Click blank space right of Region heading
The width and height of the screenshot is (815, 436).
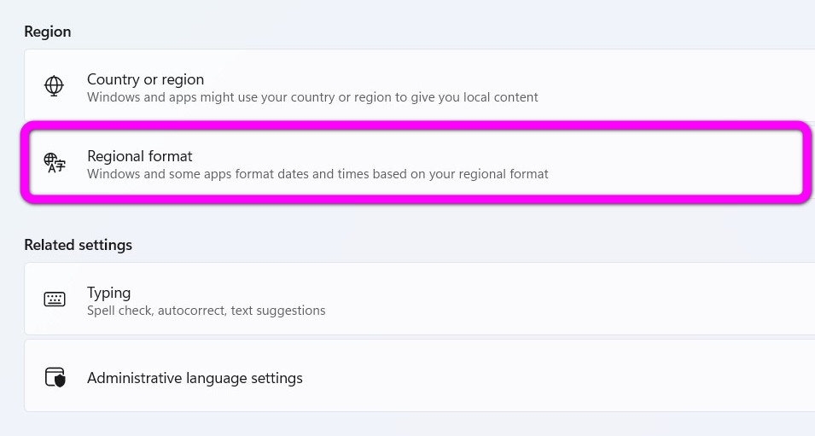[427, 32]
